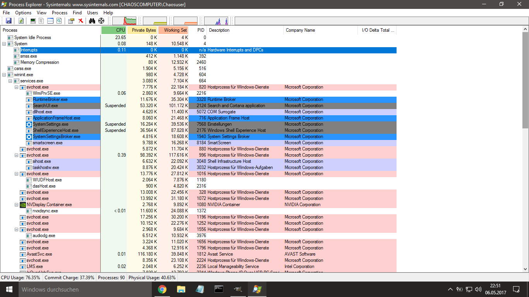This screenshot has width=529, height=297.
Task: Click the red Kill Process icon
Action: click(81, 21)
